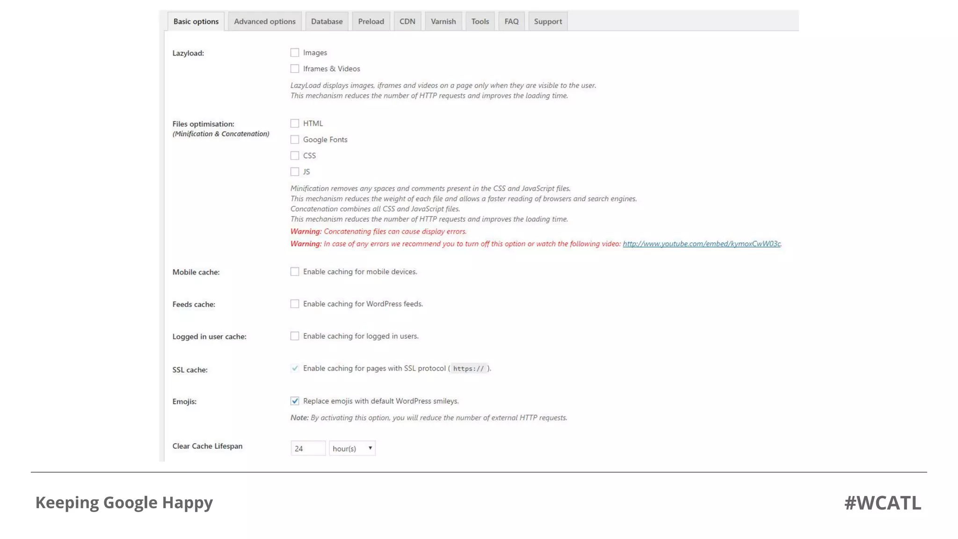This screenshot has height=539, width=958.
Task: Uncheck Replace emojis with WordPress smileys
Action: pos(295,401)
